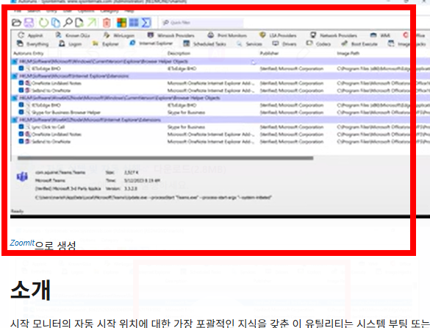Click OneNote icon beside first OneNote Linked Notes

tap(28, 83)
